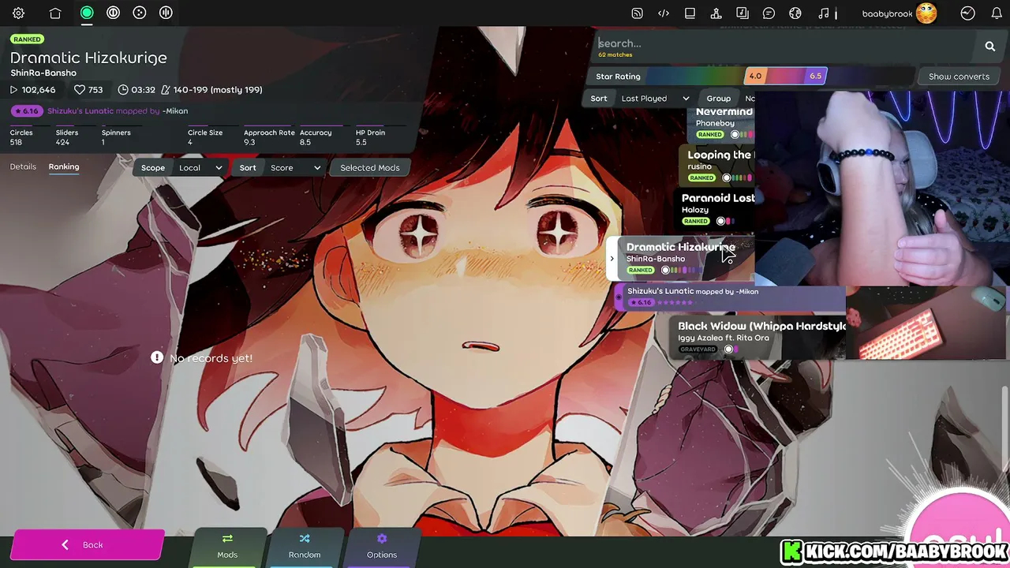Open beatmap Options button
The width and height of the screenshot is (1010, 568).
(x=382, y=547)
